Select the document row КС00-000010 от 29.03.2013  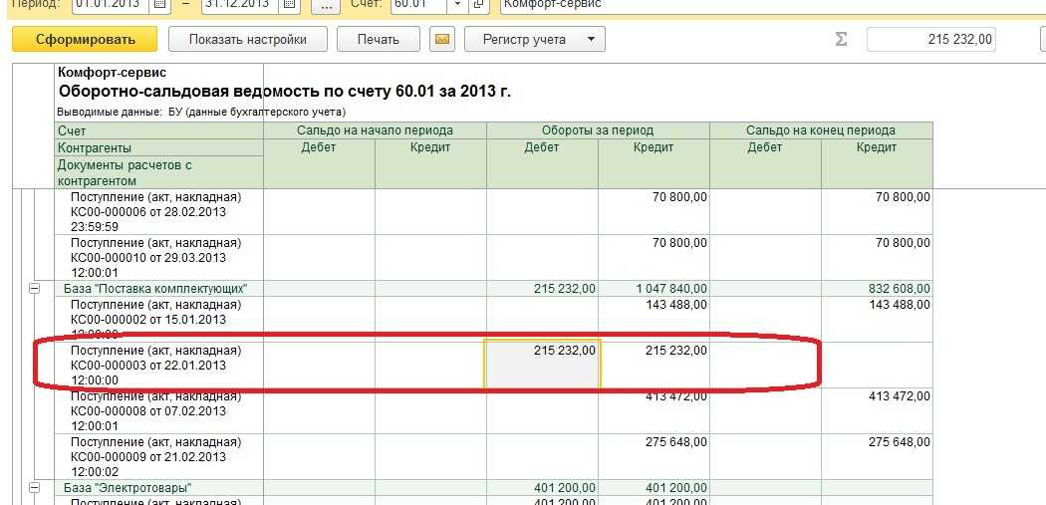click(x=158, y=258)
